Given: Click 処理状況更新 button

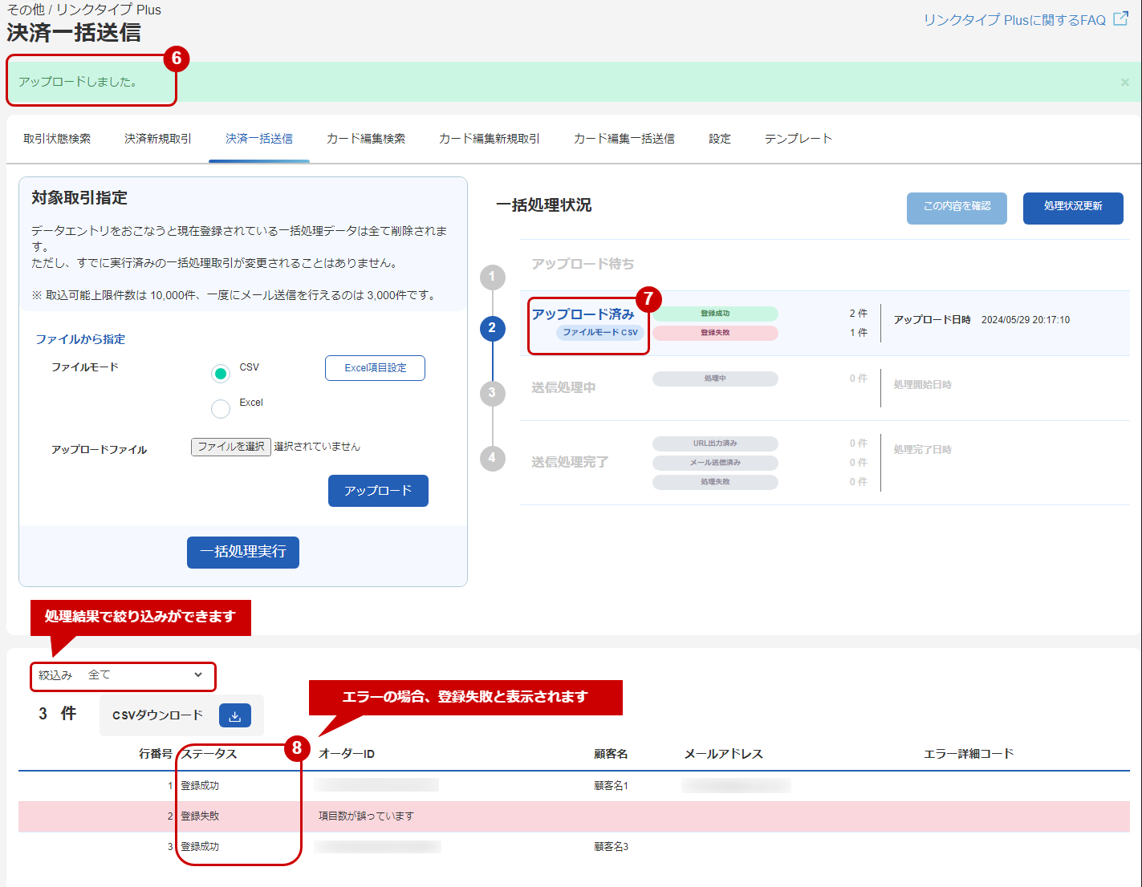Looking at the screenshot, I should pos(1073,208).
